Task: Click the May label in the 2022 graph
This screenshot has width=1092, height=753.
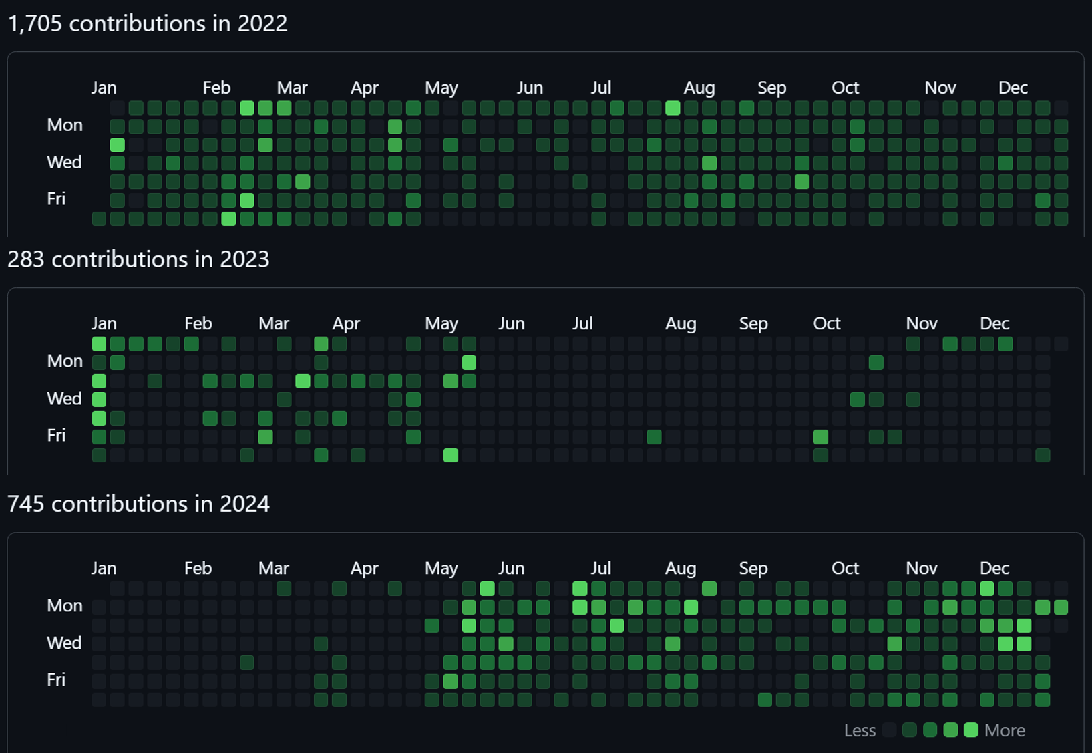Action: (x=441, y=88)
